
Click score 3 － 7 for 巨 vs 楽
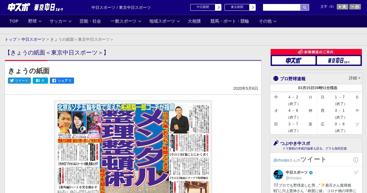coord(293,124)
